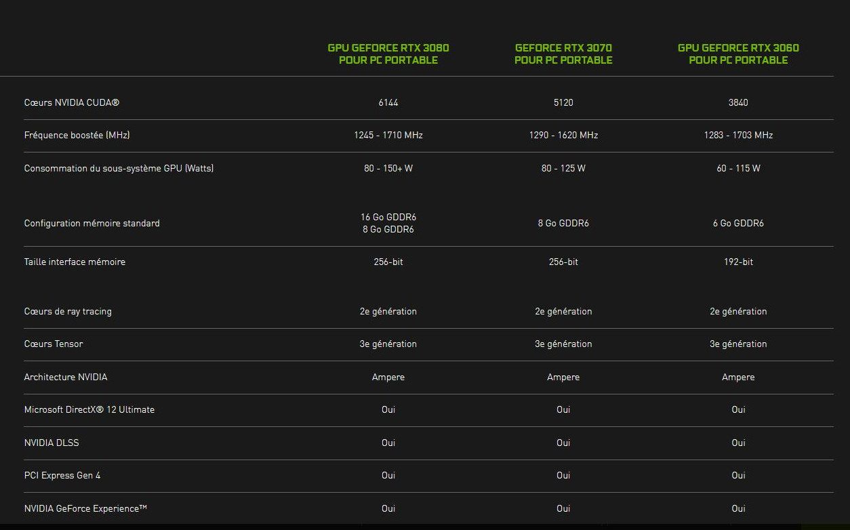Click Consommation du sous-système GPU label
This screenshot has width=850, height=530.
coord(119,168)
